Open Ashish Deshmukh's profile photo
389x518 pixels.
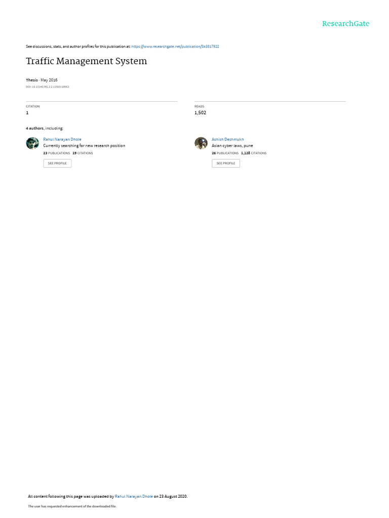(201, 143)
